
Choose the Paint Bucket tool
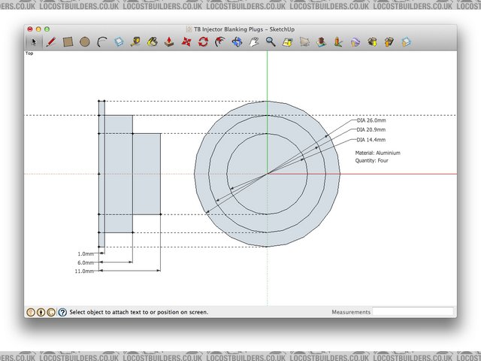(153, 42)
